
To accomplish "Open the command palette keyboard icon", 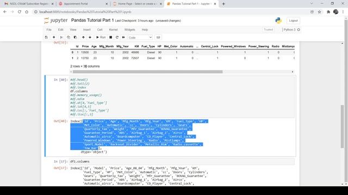I will tap(158, 37).
